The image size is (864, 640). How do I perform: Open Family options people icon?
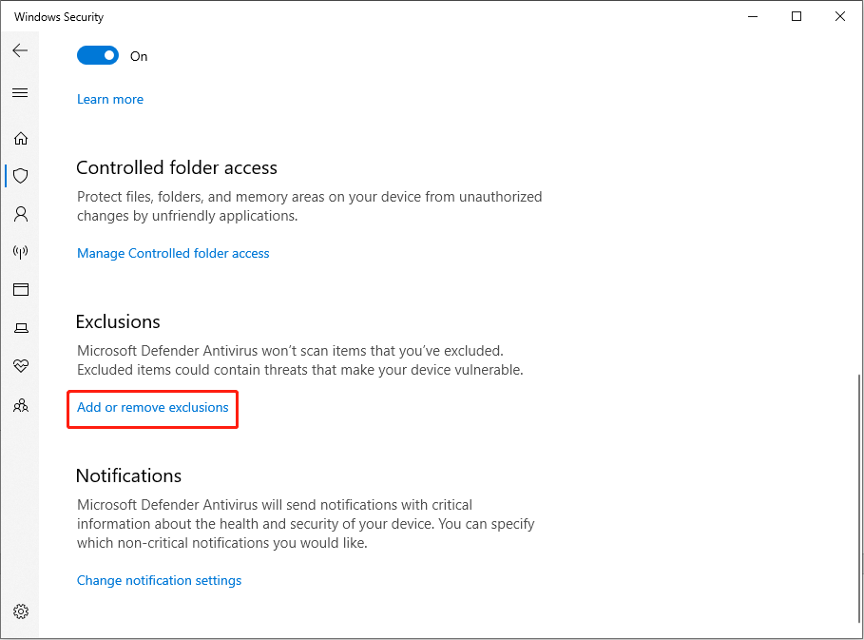(21, 406)
